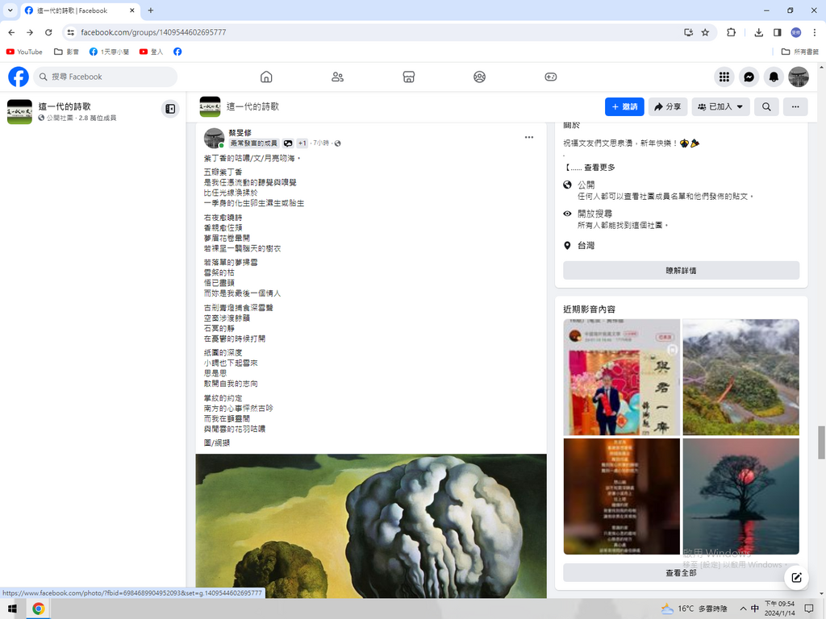826x619 pixels.
Task: Search within the group using magnifier
Action: (x=766, y=106)
